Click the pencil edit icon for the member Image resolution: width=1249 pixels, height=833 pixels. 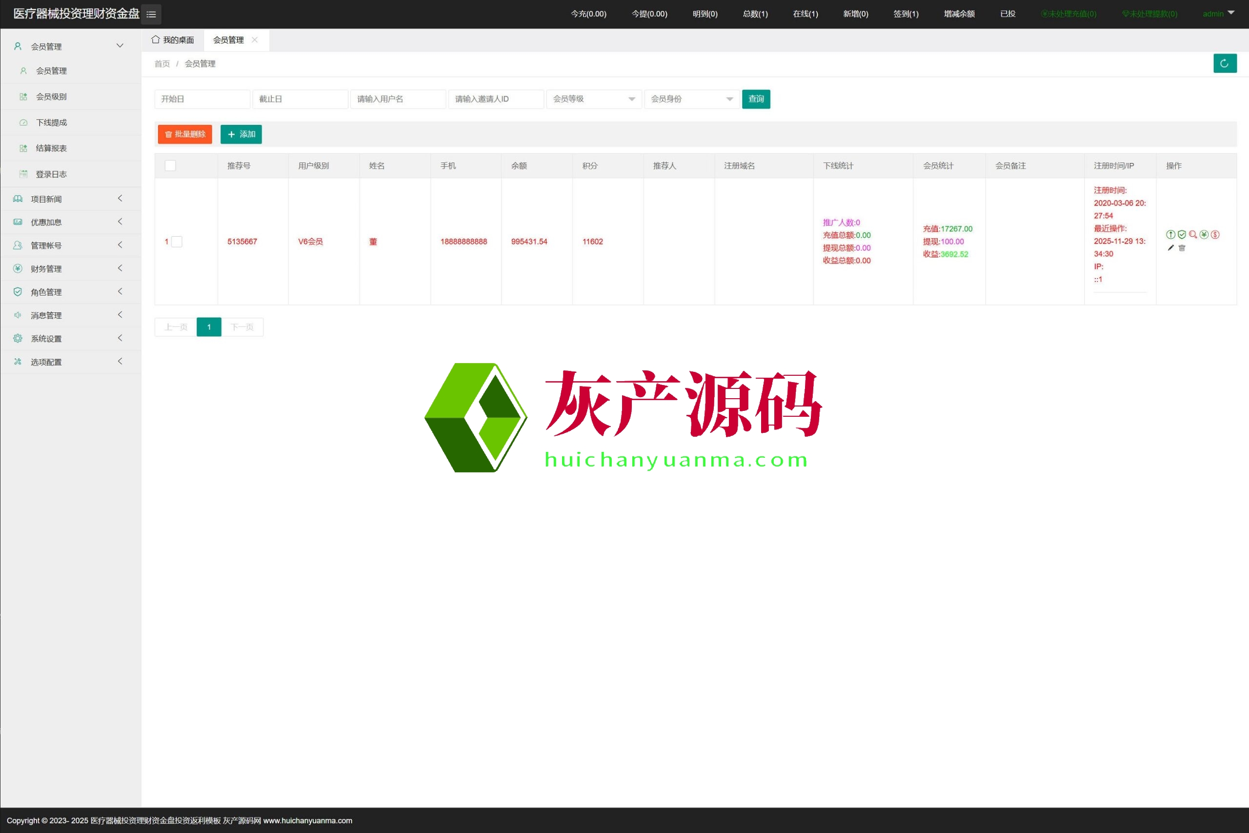pos(1170,247)
